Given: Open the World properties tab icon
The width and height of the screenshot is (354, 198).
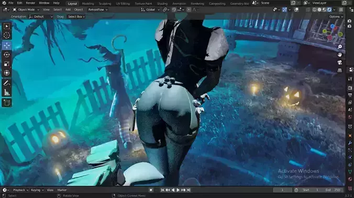Looking at the screenshot, I should pos(350,117).
